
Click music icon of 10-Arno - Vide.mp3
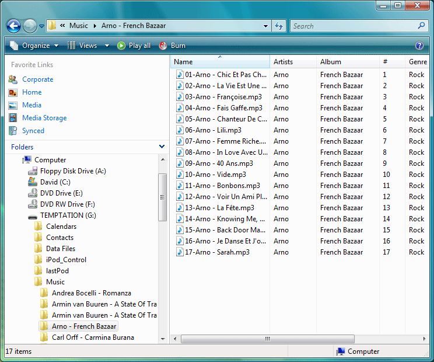[x=180, y=174]
